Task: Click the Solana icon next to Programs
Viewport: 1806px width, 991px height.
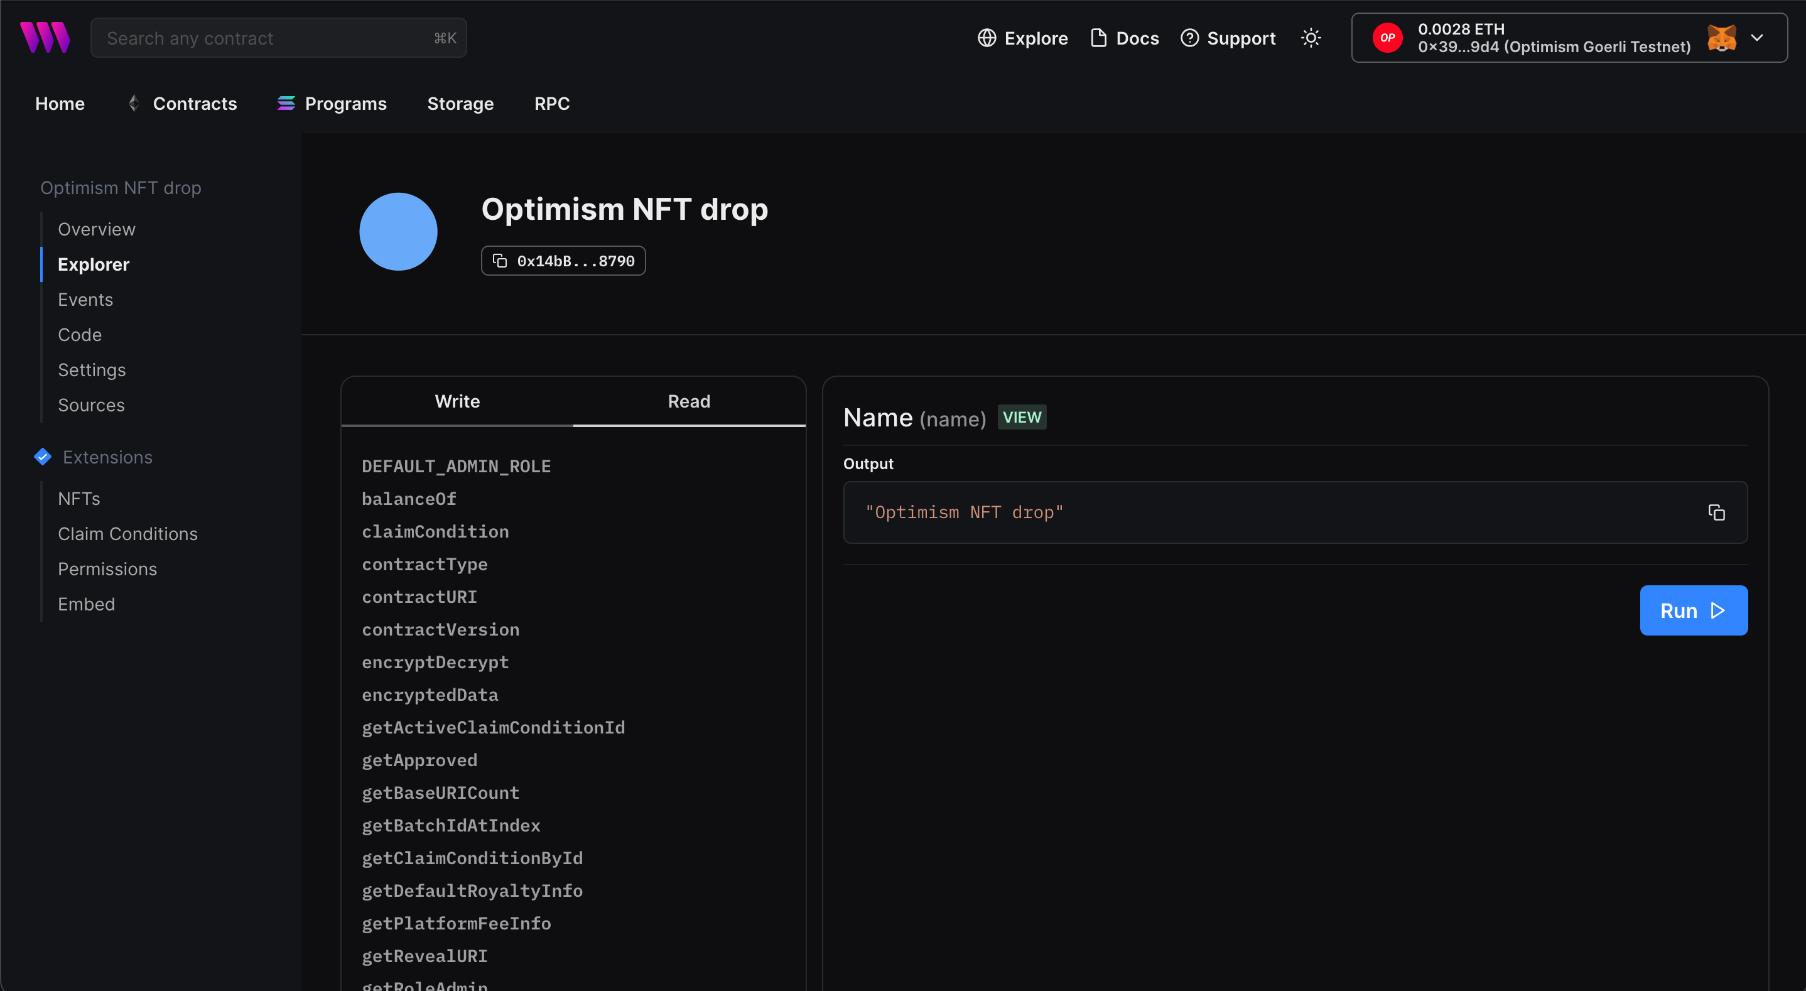Action: (285, 103)
